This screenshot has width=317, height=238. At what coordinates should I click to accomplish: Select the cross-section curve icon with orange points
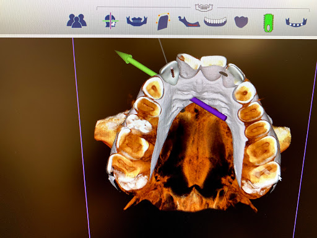tap(163, 21)
